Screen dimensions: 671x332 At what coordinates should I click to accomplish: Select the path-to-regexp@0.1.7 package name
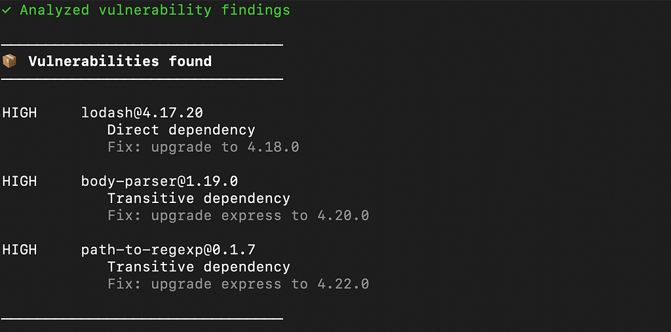coord(168,250)
